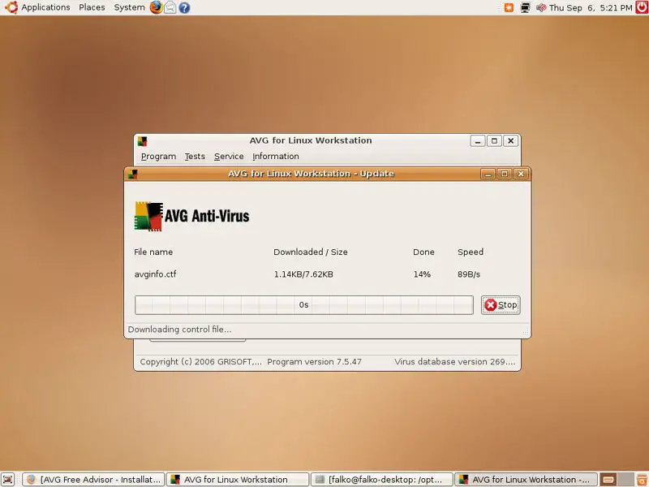
Task: Click the 14% done value
Action: click(422, 274)
